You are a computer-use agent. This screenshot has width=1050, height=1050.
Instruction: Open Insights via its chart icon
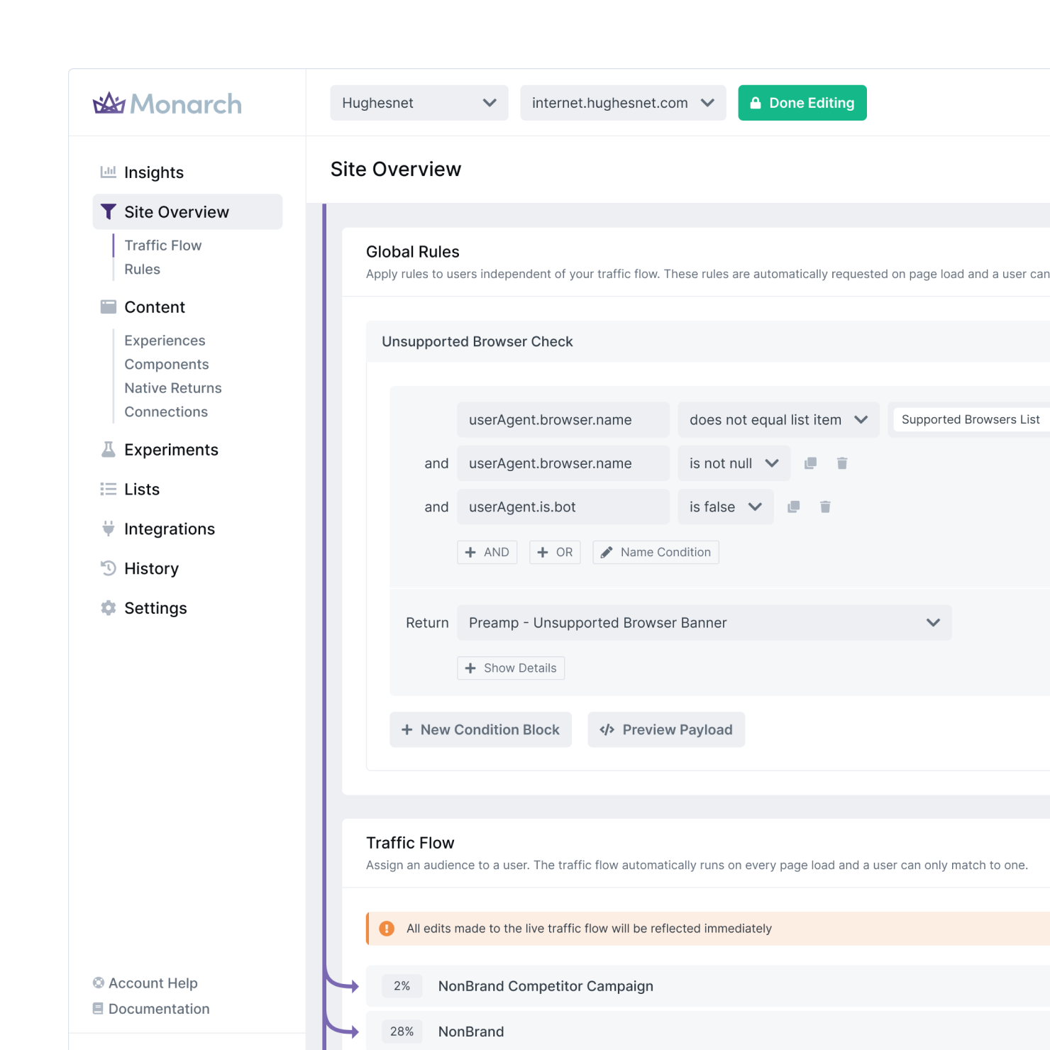(108, 172)
